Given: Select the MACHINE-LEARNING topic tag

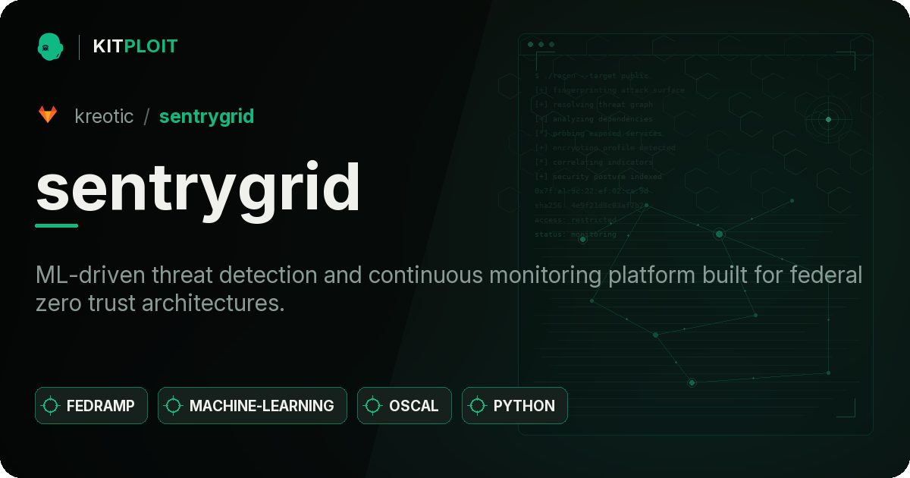Looking at the screenshot, I should pos(252,406).
